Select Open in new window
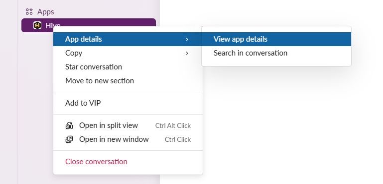The width and height of the screenshot is (383, 184). point(128,139)
